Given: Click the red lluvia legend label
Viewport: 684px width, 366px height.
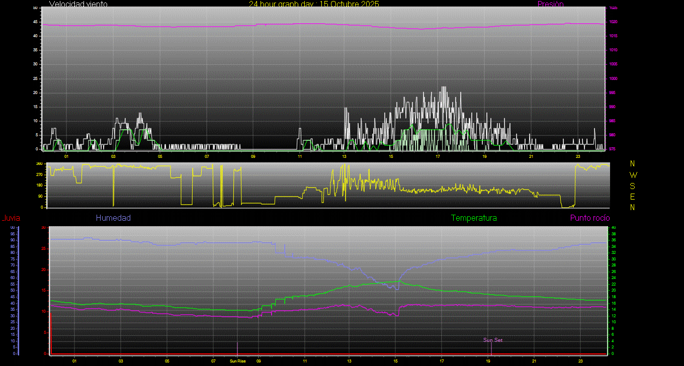Looking at the screenshot, I should (11, 218).
